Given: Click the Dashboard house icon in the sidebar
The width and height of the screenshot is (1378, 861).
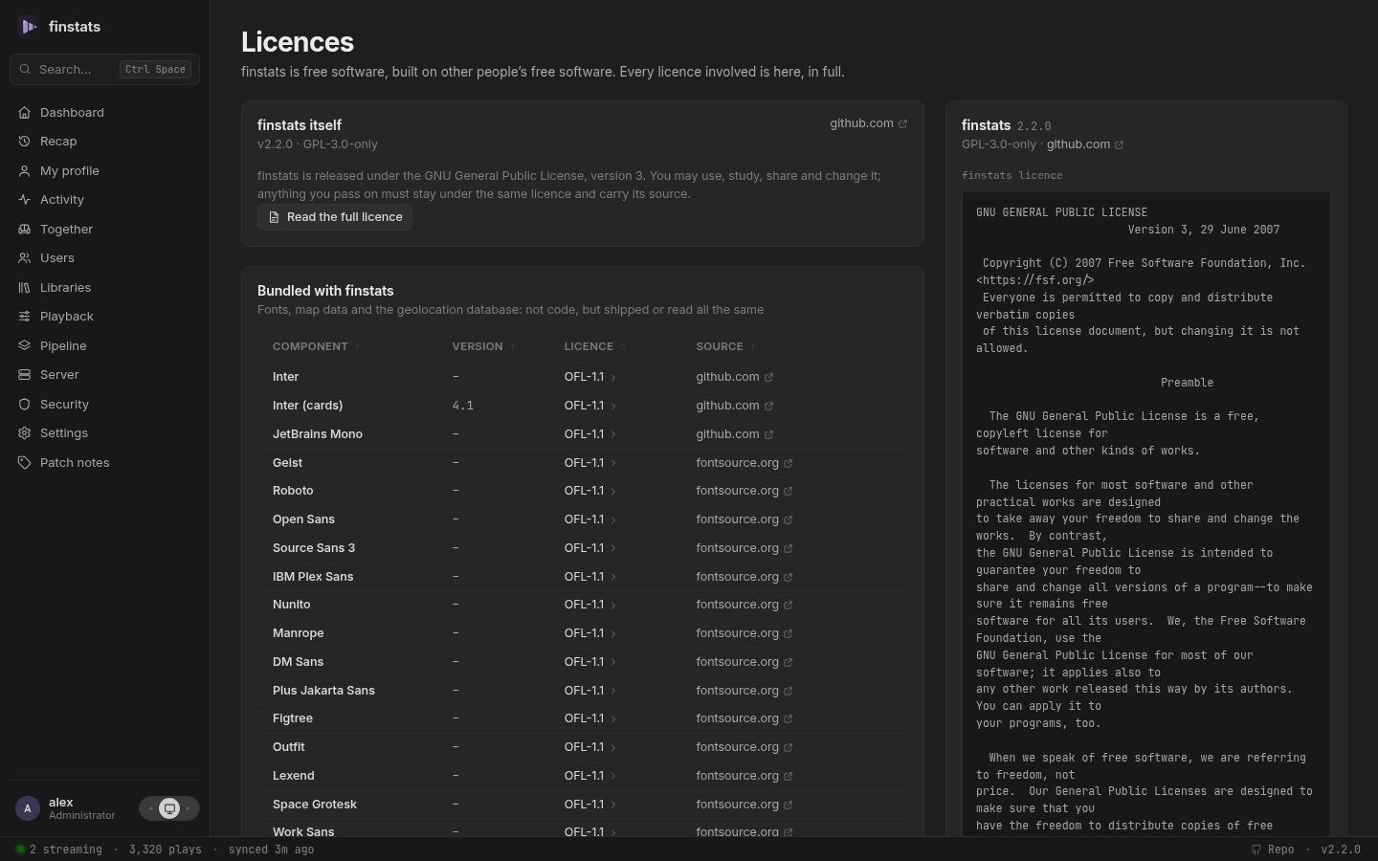Looking at the screenshot, I should tap(24, 113).
